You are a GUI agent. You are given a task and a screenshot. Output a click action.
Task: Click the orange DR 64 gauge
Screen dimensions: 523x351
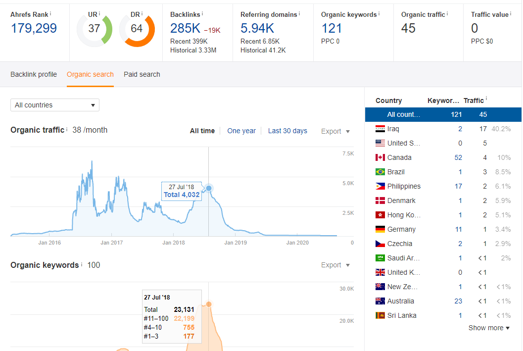point(137,29)
